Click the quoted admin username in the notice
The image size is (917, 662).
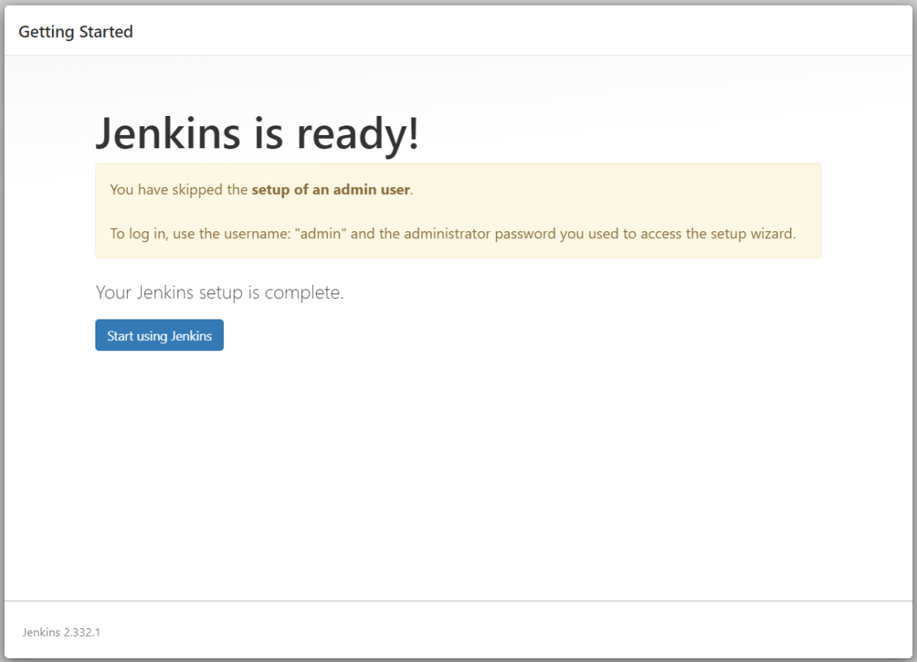pos(322,234)
